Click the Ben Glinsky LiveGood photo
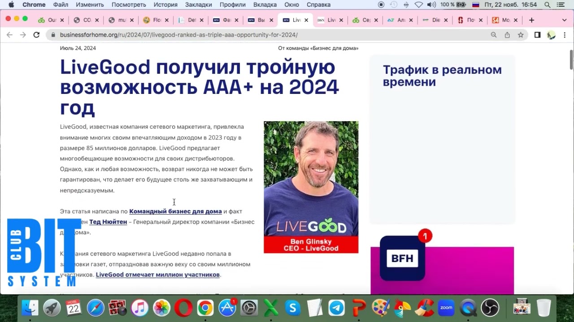The width and height of the screenshot is (574, 322). point(311,187)
